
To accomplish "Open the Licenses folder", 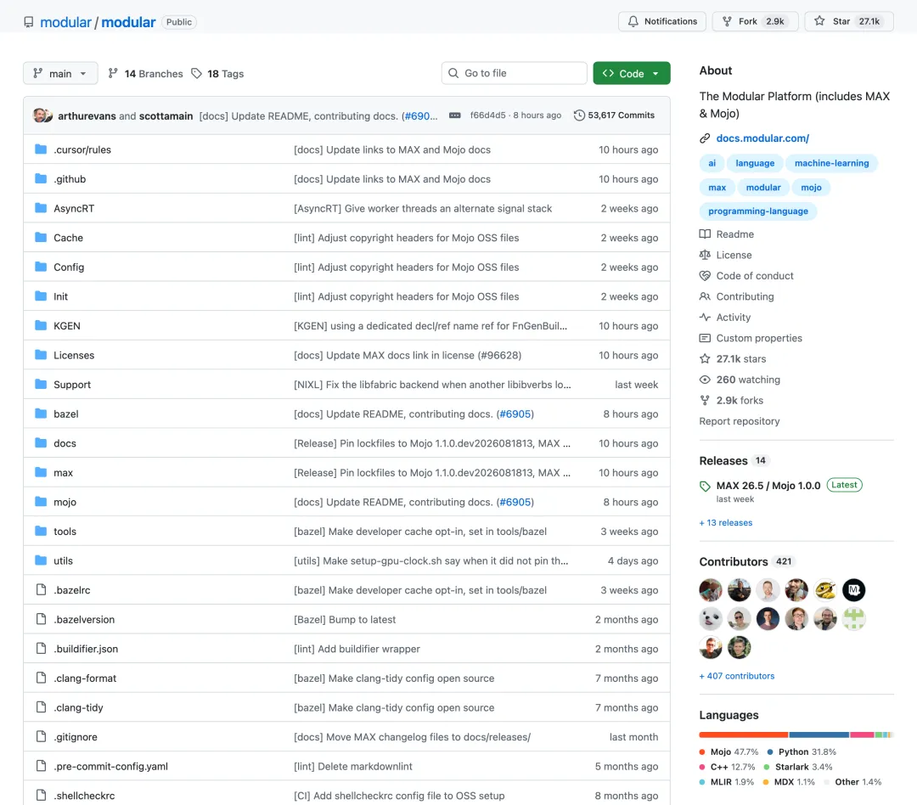I will point(74,355).
